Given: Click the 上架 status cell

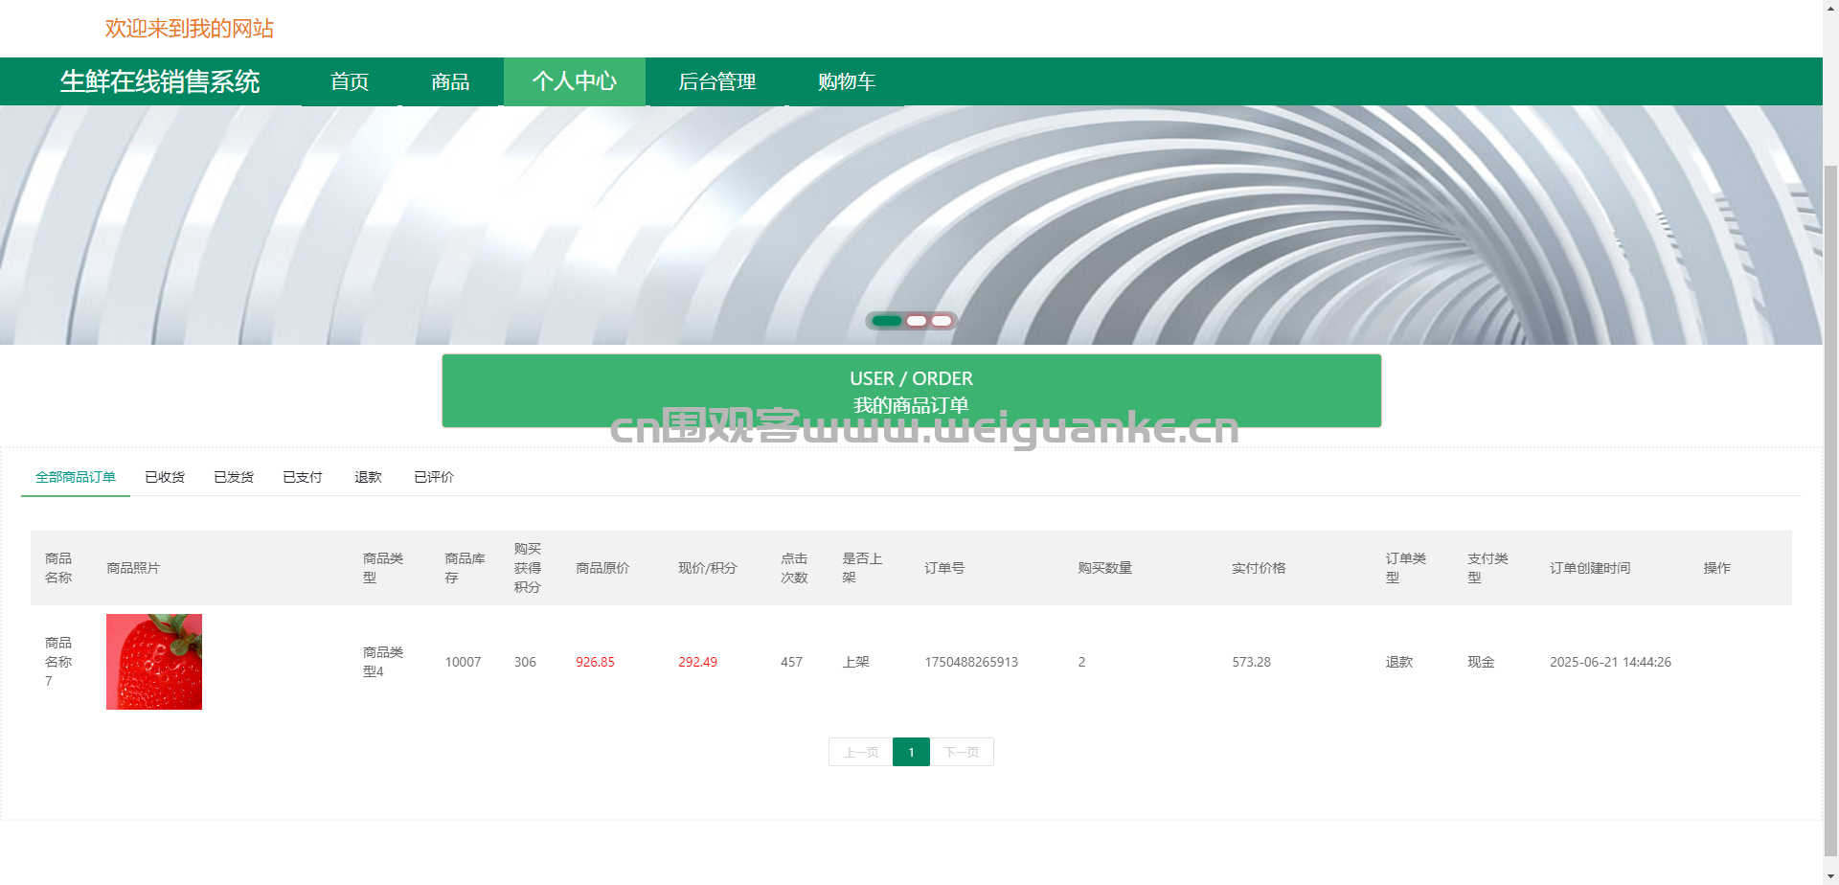Looking at the screenshot, I should (855, 662).
